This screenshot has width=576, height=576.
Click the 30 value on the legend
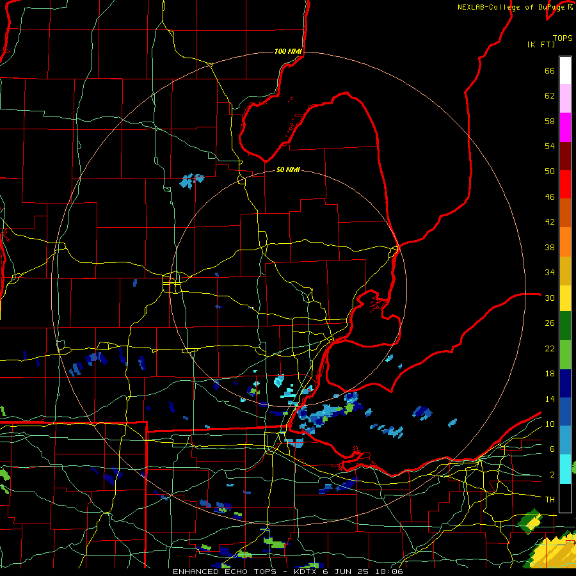tap(550, 298)
